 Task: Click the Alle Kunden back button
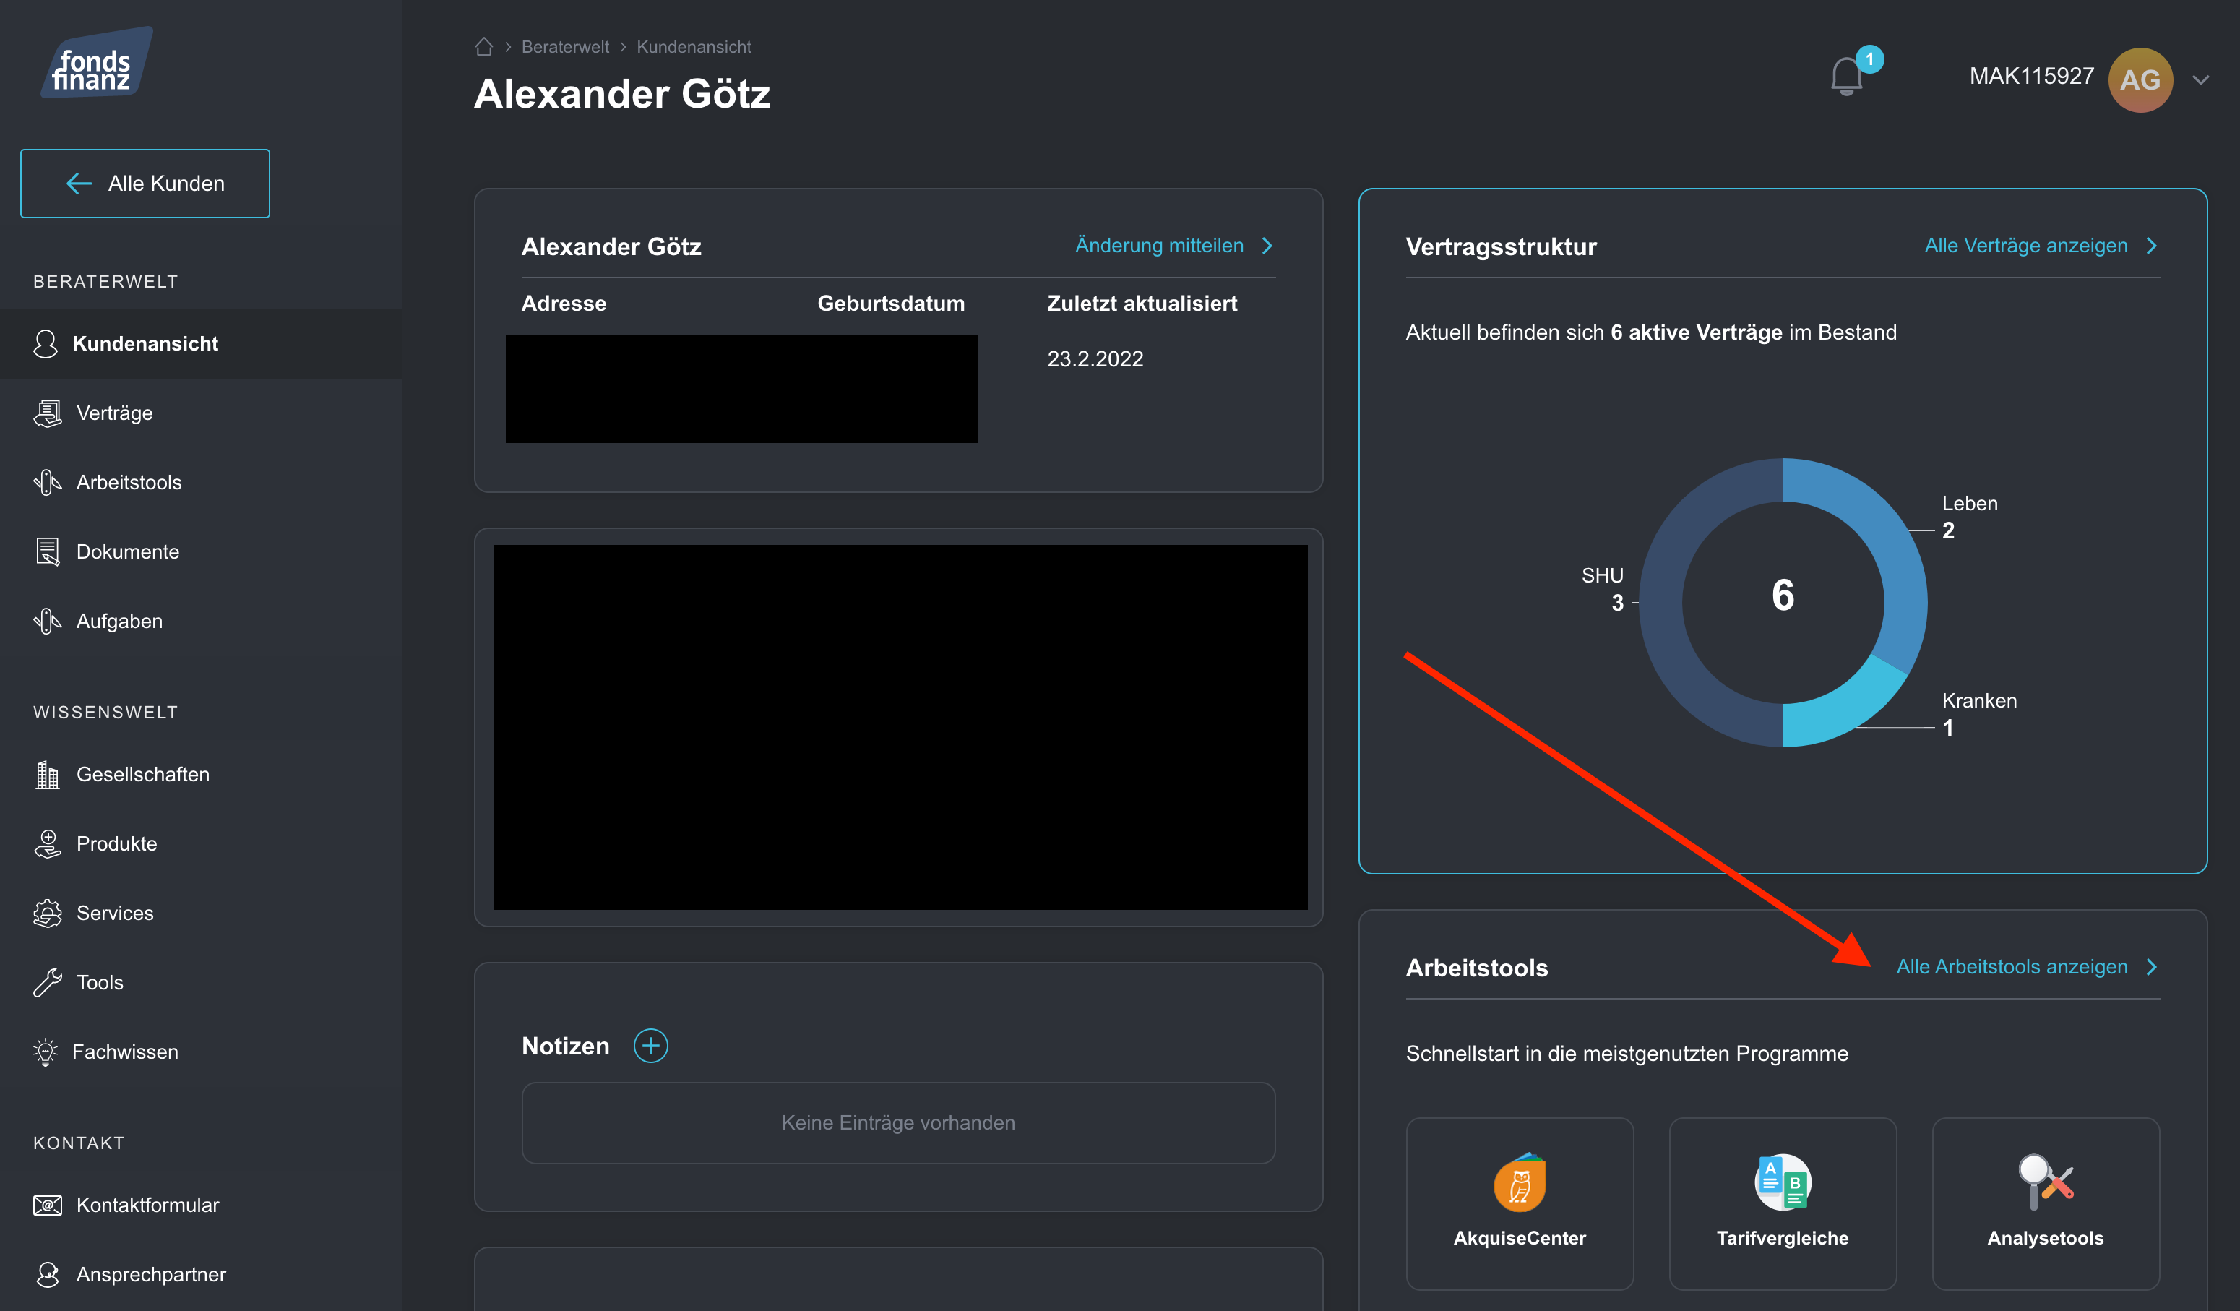coord(145,183)
